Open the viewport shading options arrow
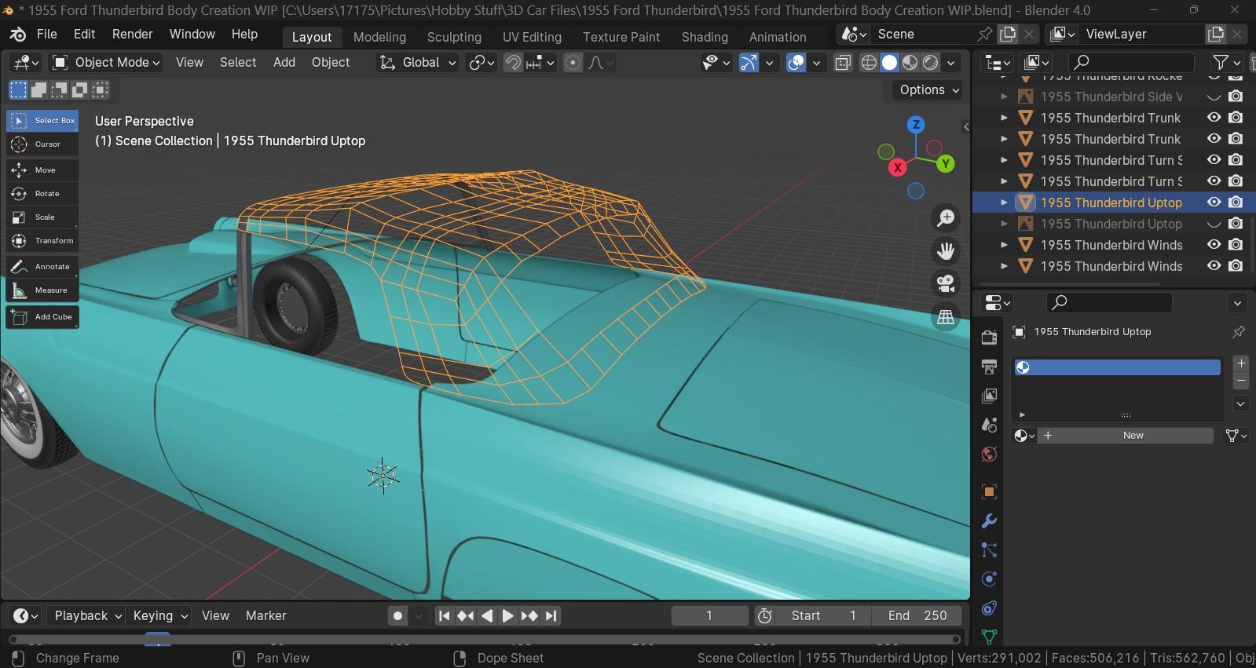Screen dimensions: 1256x668 click(x=951, y=63)
